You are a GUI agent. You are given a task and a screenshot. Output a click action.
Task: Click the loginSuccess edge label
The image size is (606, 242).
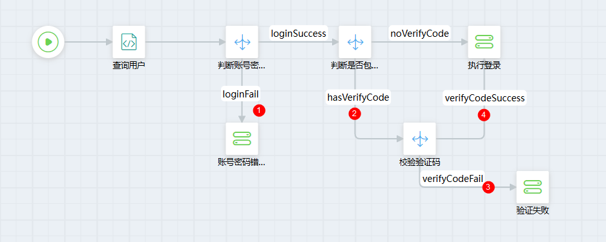pos(298,34)
